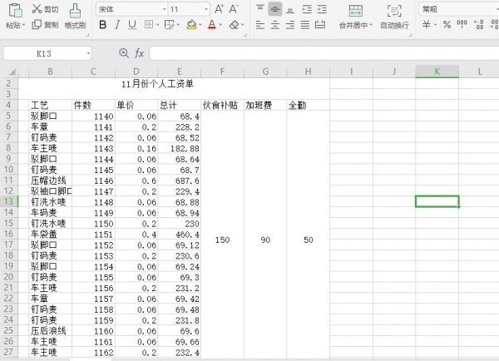Align text left
This screenshot has width=499, height=361.
point(260,24)
